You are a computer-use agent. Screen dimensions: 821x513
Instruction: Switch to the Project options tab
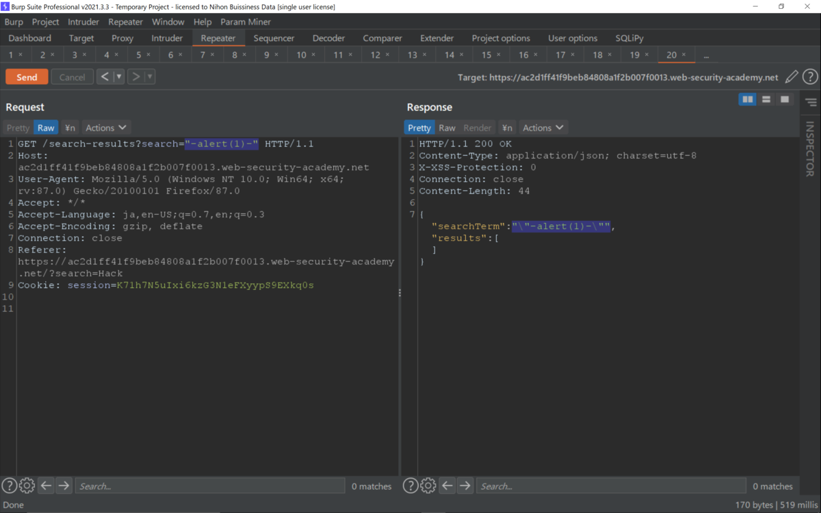click(501, 38)
